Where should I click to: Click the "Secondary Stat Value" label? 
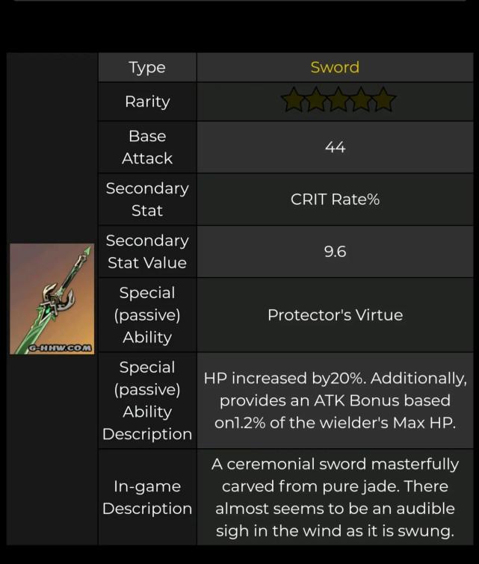[x=147, y=252]
